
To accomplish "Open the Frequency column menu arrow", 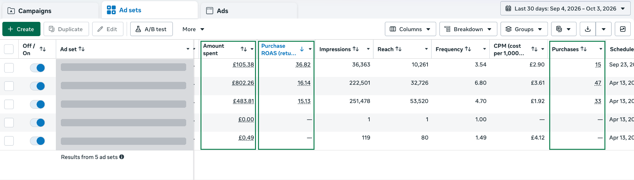I will (484, 49).
